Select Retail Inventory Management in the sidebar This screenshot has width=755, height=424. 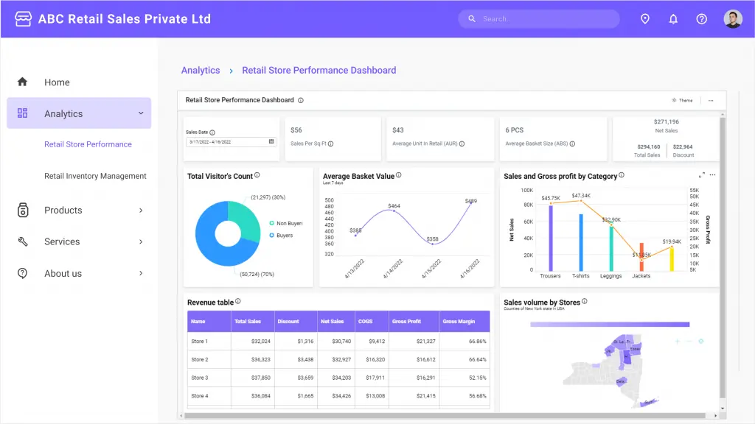pos(96,176)
